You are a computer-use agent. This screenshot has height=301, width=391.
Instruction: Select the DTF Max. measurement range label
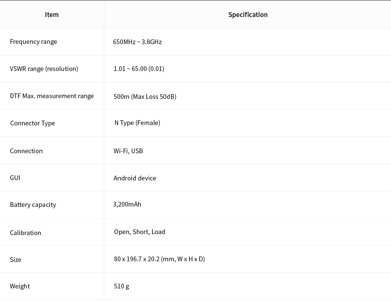(52, 96)
